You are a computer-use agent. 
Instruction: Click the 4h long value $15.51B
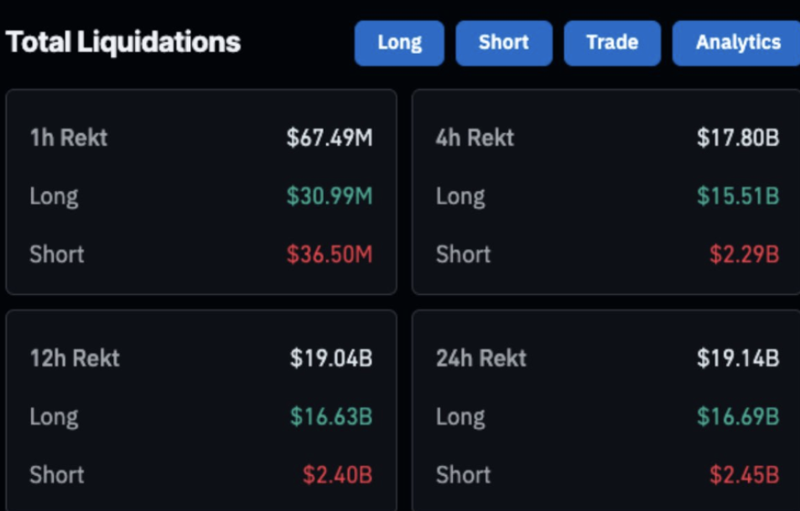pyautogui.click(x=738, y=196)
